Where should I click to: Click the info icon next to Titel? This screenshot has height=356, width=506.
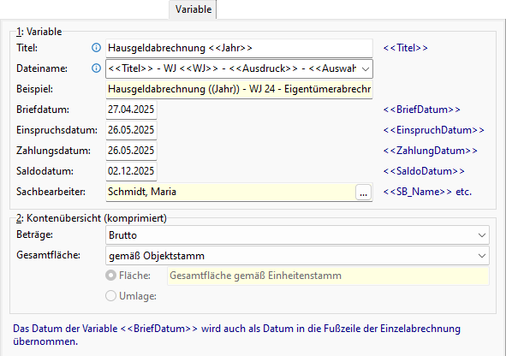tap(96, 48)
